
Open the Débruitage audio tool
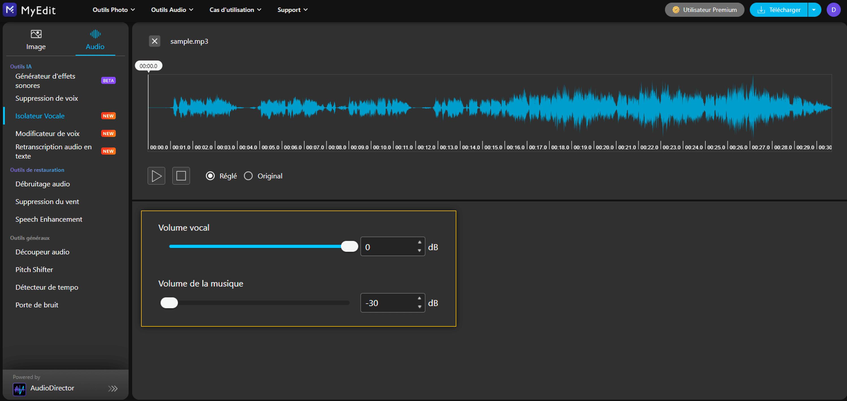pos(42,184)
